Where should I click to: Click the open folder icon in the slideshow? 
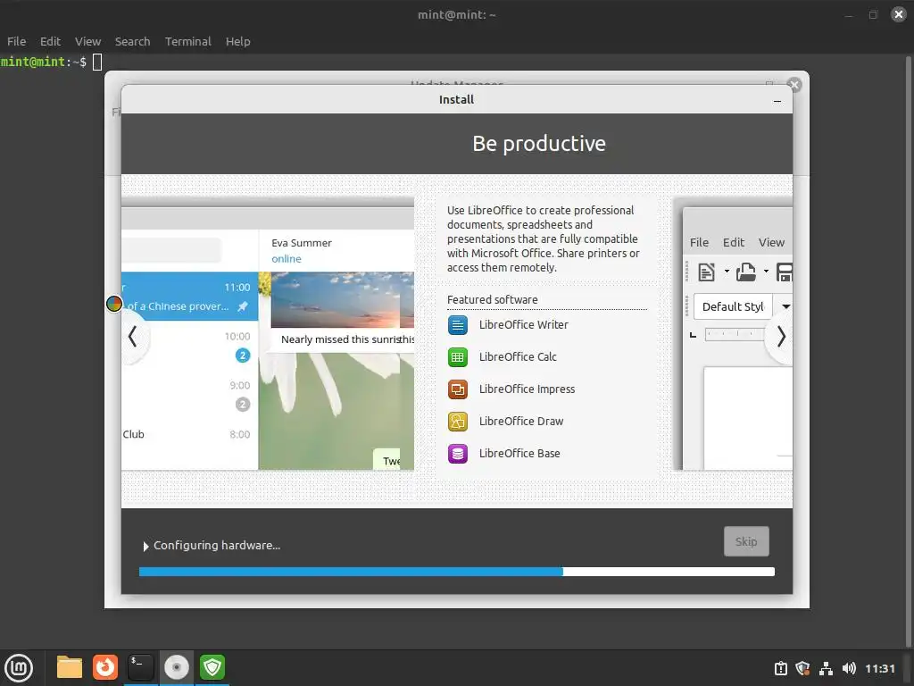[x=746, y=272]
